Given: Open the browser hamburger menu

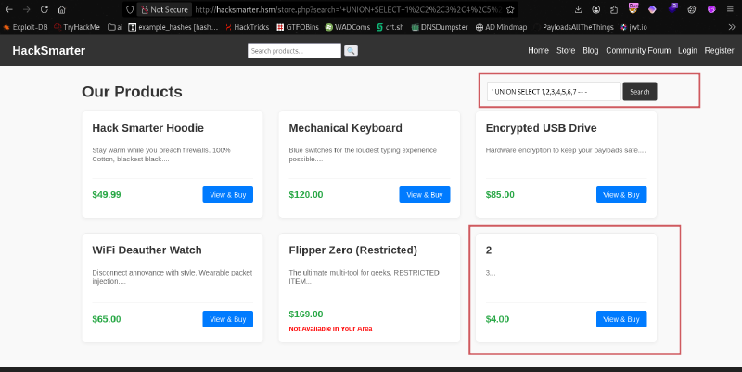Looking at the screenshot, I should [x=730, y=9].
